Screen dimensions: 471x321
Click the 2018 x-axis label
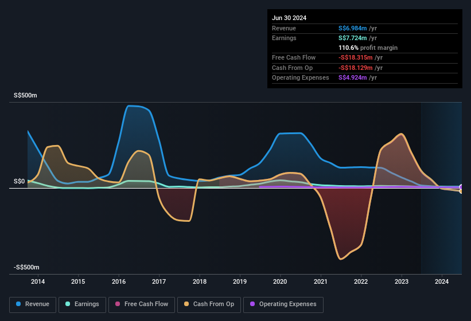(200, 281)
